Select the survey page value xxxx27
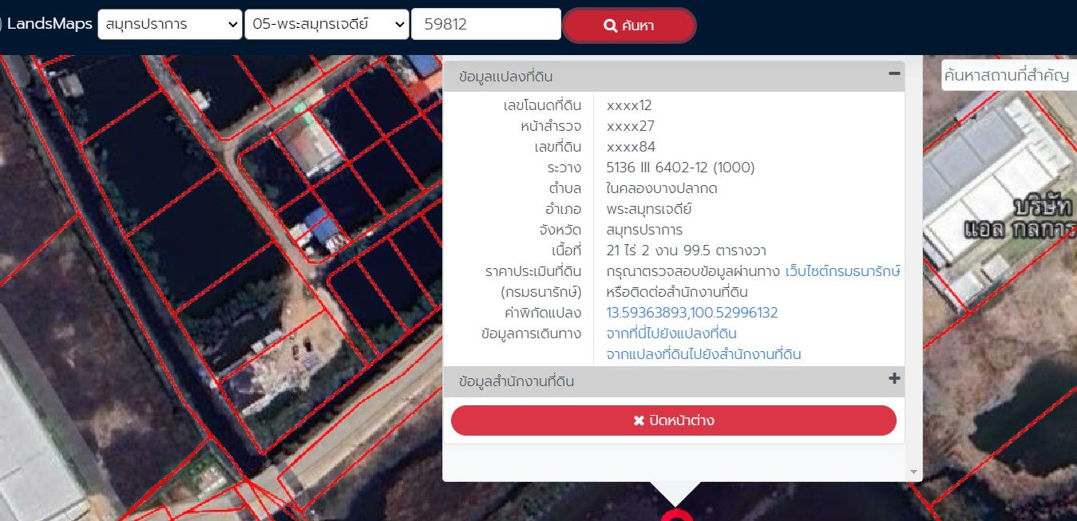Image resolution: width=1077 pixels, height=521 pixels. pyautogui.click(x=631, y=126)
